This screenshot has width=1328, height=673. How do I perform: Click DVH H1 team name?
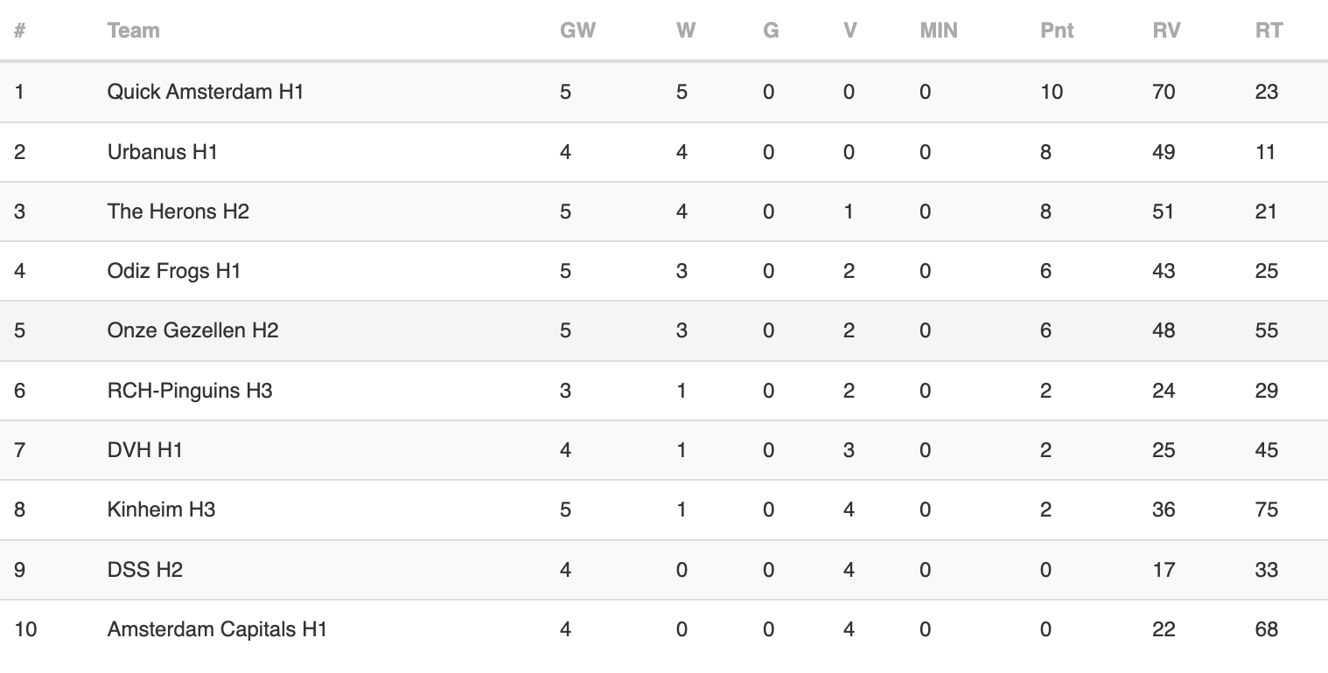[x=145, y=450]
